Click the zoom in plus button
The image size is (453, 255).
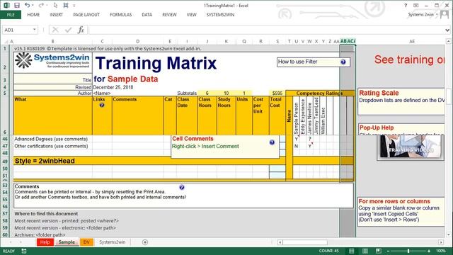pos(429,251)
